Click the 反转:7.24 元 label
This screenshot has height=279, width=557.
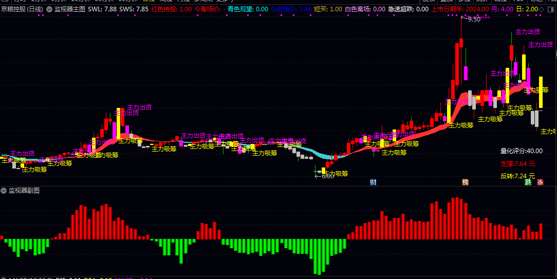click(517, 176)
